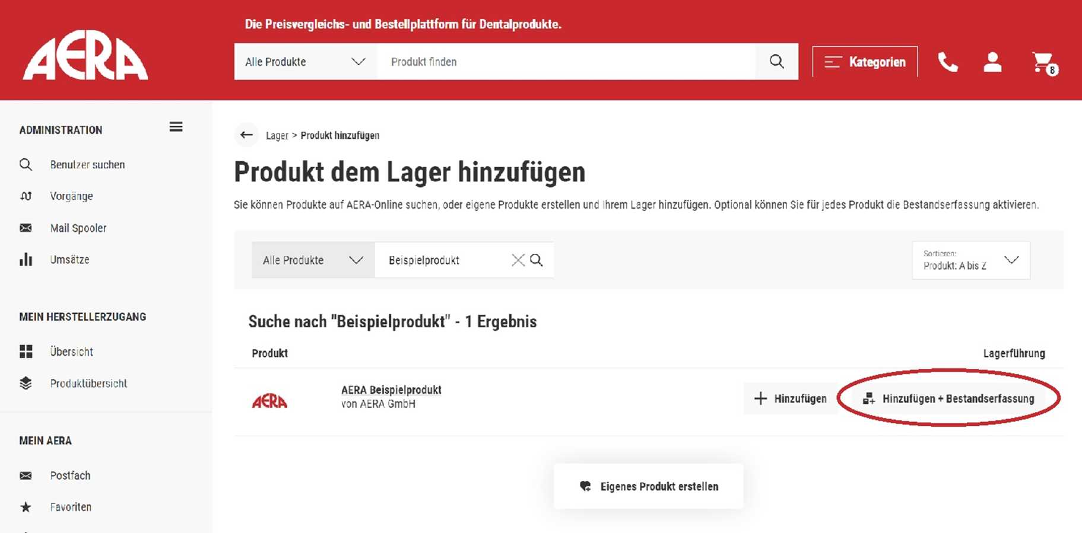Viewport: 1082px width, 533px height.
Task: Open Umsätze in sidebar
Action: (x=69, y=259)
